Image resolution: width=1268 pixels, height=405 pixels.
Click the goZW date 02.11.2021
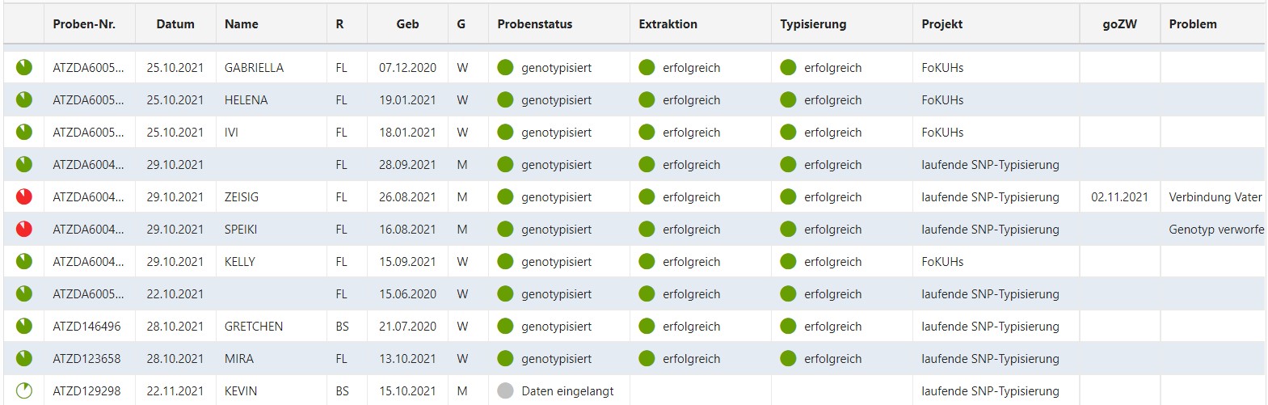point(1119,197)
